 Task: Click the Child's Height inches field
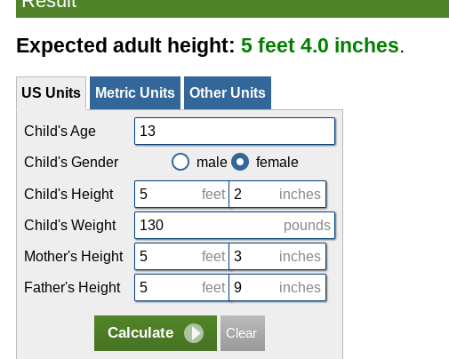[277, 195]
